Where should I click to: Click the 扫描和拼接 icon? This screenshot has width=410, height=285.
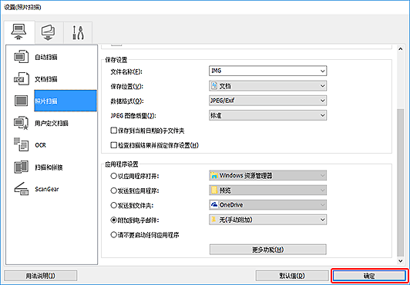click(21, 167)
